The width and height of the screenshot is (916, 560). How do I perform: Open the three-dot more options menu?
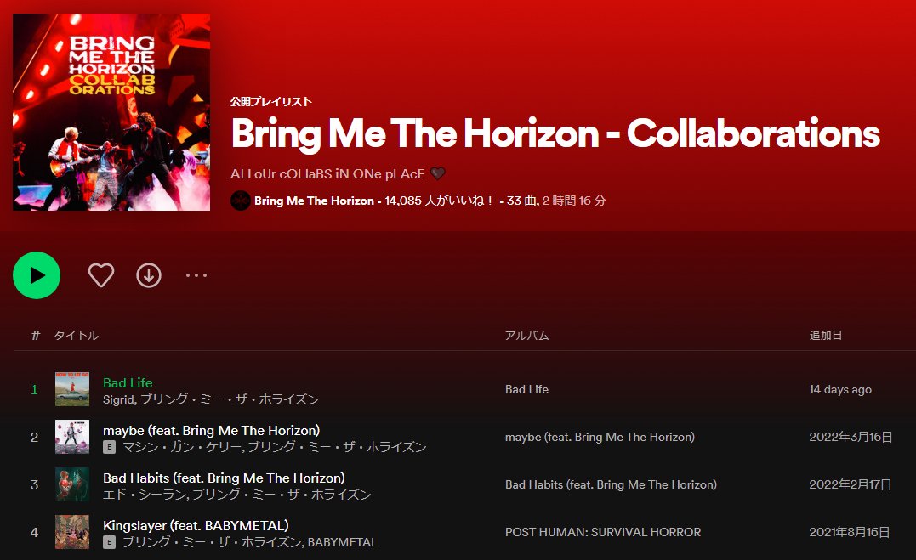(196, 275)
